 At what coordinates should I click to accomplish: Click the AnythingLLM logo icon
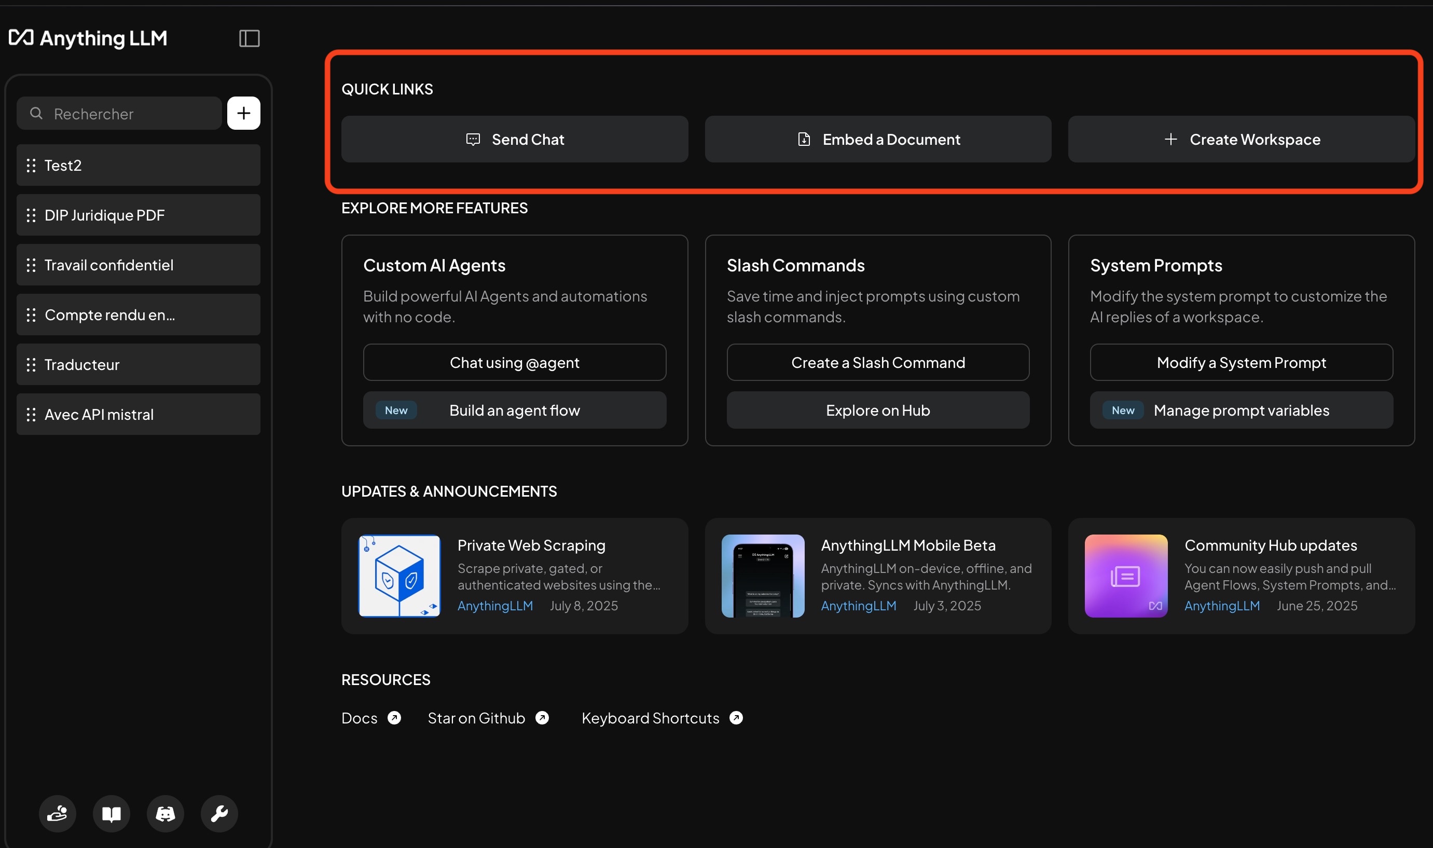pos(21,38)
